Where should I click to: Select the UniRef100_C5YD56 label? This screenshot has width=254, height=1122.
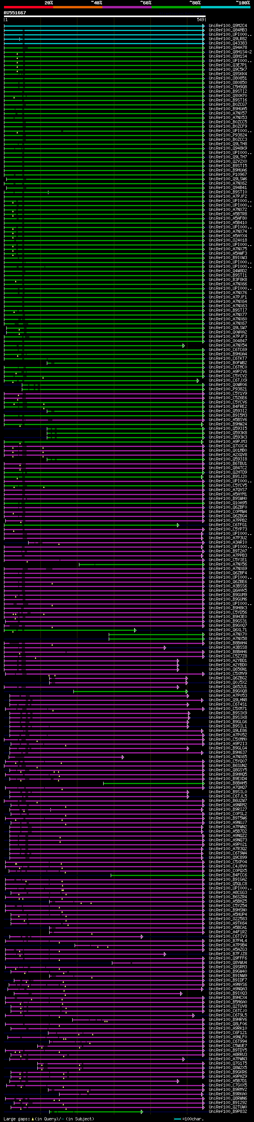[x=228, y=613]
